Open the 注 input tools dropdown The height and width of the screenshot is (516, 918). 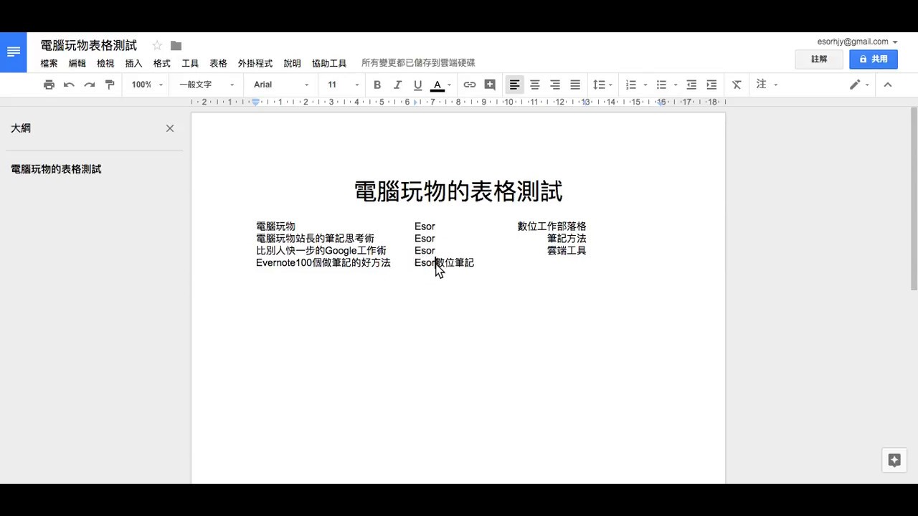pyautogui.click(x=767, y=85)
